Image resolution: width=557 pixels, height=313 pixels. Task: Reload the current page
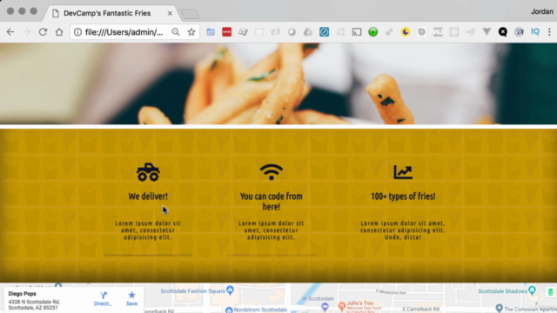coord(43,32)
